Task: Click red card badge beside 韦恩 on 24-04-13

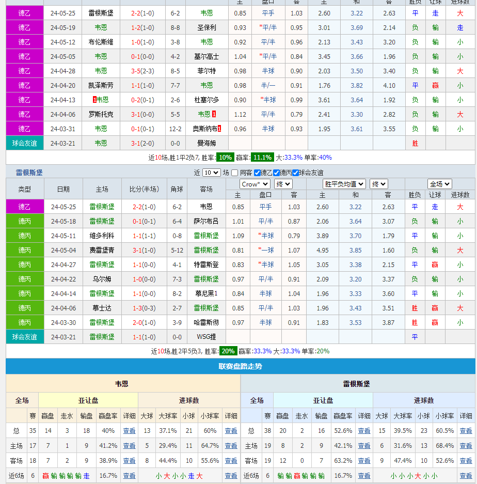Action: (94, 100)
